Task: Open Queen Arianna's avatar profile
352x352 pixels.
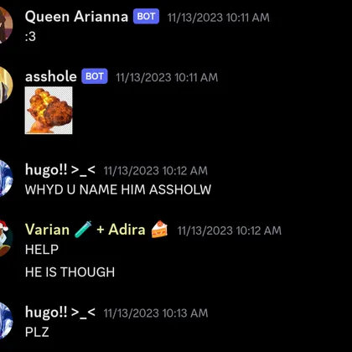Action: pos(6,24)
